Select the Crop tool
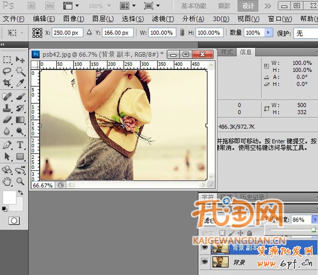This screenshot has width=318, height=275. (7, 83)
